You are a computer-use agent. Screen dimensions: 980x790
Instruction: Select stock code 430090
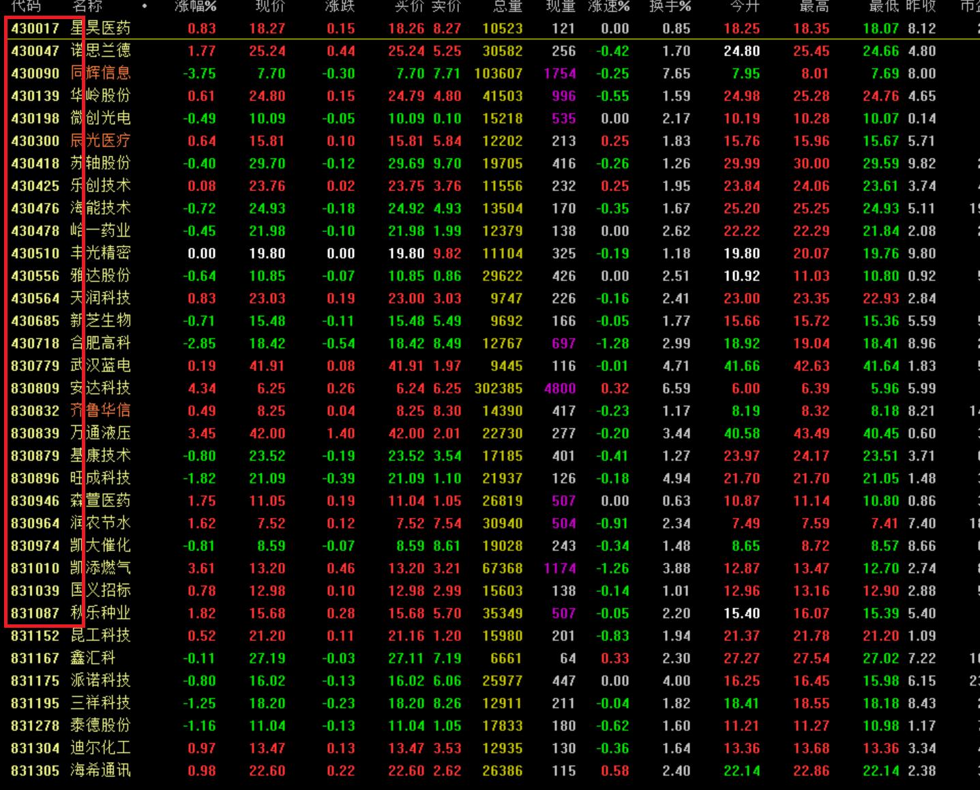pyautogui.click(x=35, y=74)
